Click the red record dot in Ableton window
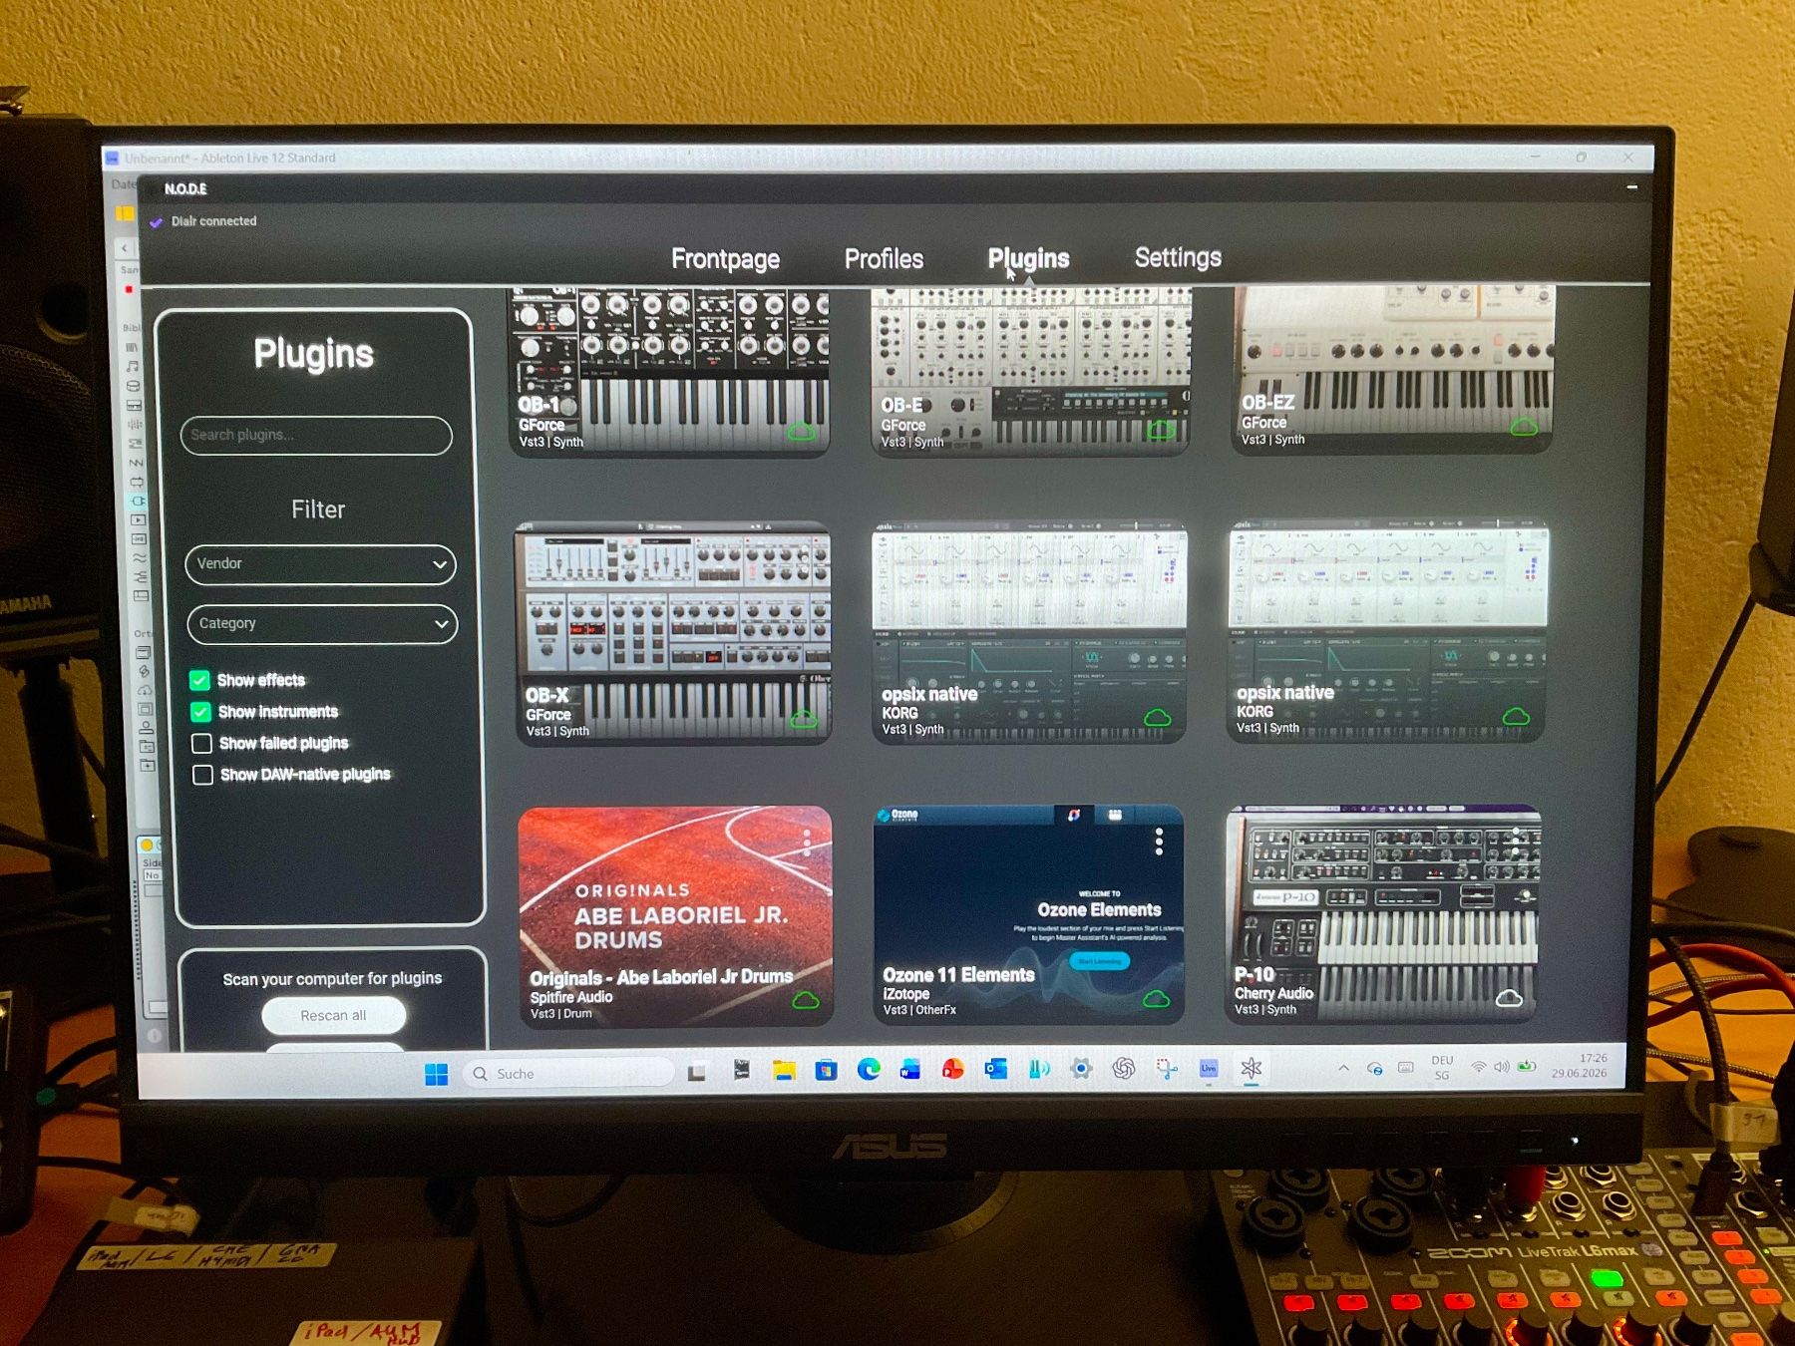This screenshot has width=1795, height=1346. tap(129, 289)
